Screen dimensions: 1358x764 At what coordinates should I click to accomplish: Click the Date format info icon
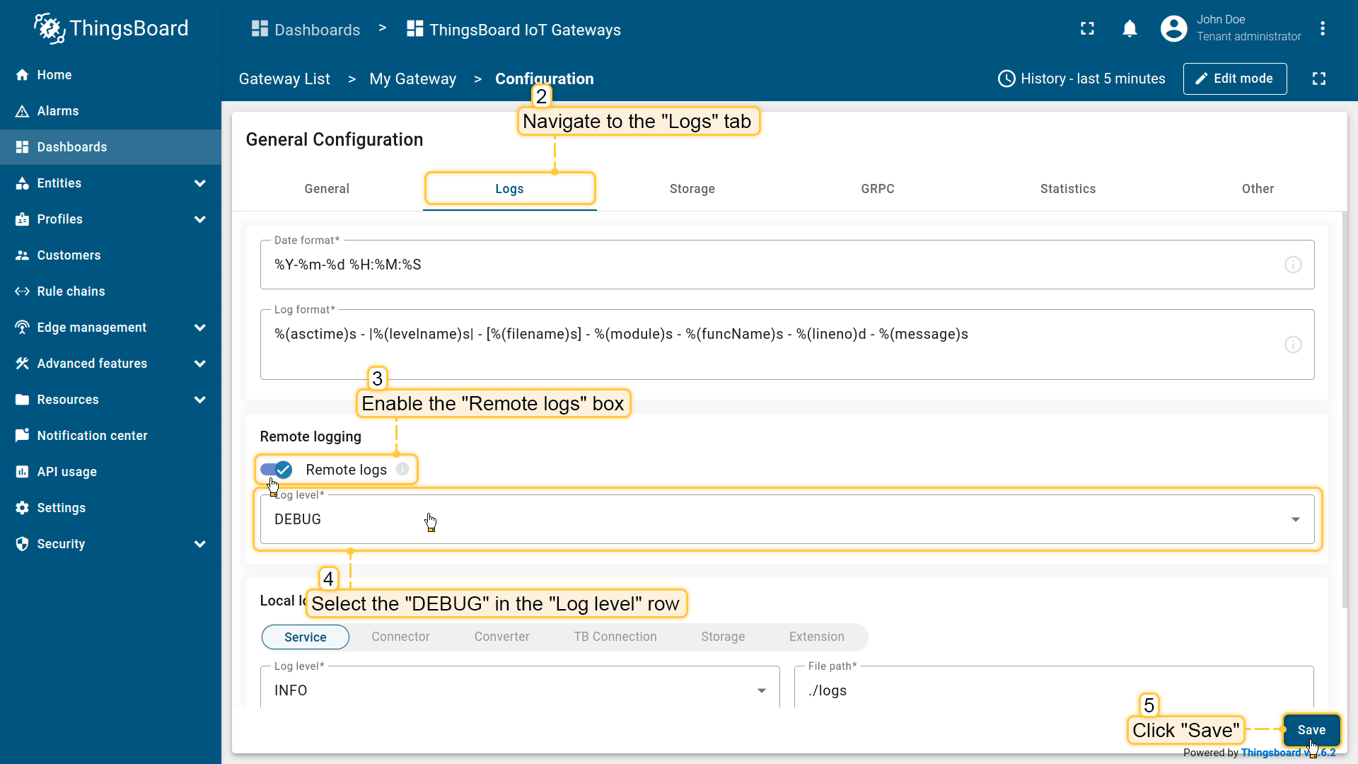pos(1293,265)
